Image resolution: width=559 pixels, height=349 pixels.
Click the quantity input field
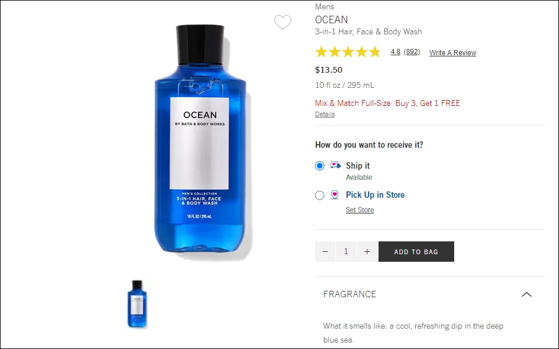pos(346,251)
